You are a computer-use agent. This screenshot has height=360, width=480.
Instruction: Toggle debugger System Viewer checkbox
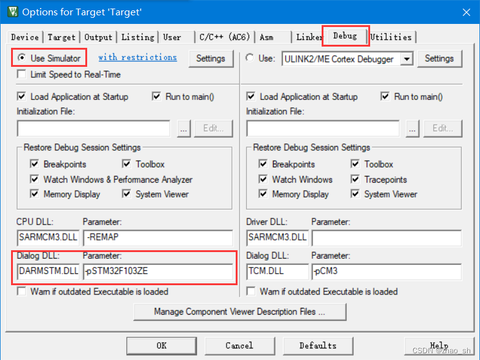[355, 194]
